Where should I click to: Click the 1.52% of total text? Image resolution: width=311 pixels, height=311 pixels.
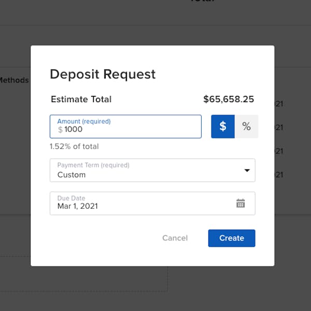(74, 147)
